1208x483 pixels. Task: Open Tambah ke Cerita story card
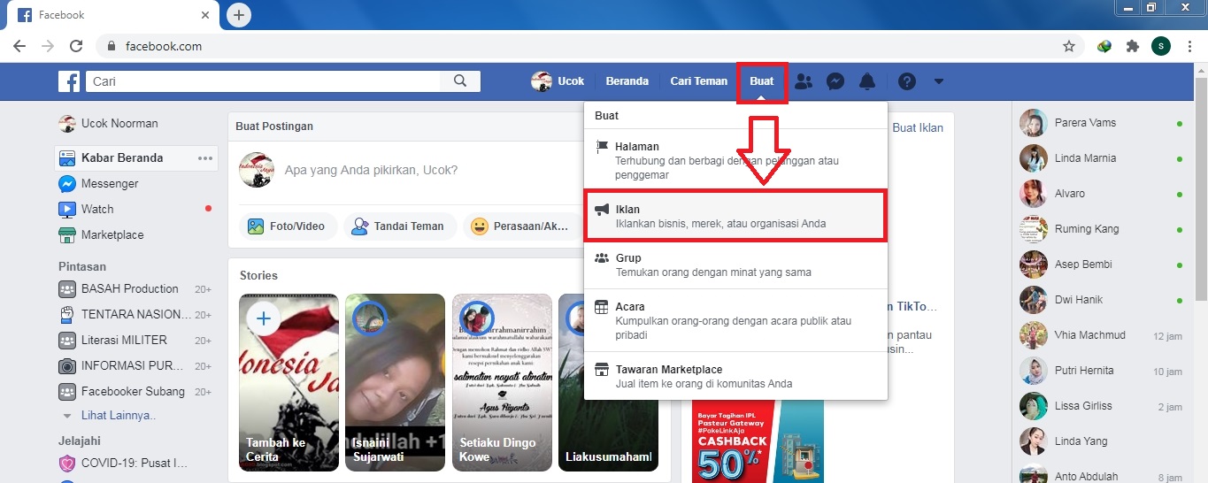[289, 382]
